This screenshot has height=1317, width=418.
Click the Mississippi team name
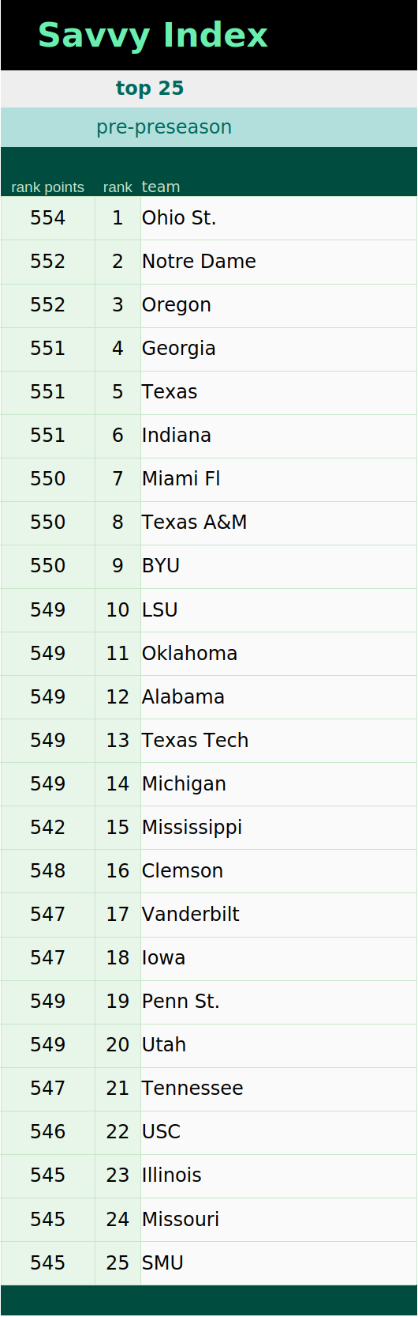point(192,828)
